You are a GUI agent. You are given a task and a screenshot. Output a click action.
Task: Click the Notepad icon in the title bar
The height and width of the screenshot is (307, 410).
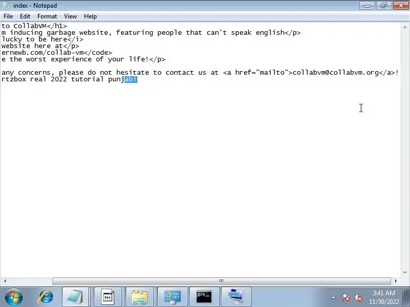[x=6, y=5]
